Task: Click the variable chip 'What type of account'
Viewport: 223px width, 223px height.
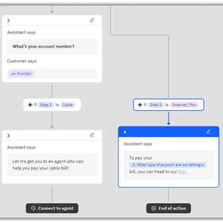Action: tap(168, 165)
